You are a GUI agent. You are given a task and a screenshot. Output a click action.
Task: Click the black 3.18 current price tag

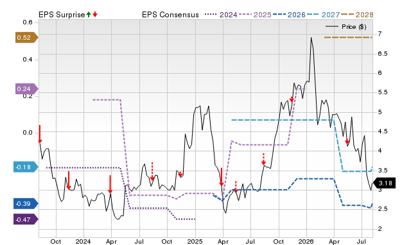(x=384, y=183)
